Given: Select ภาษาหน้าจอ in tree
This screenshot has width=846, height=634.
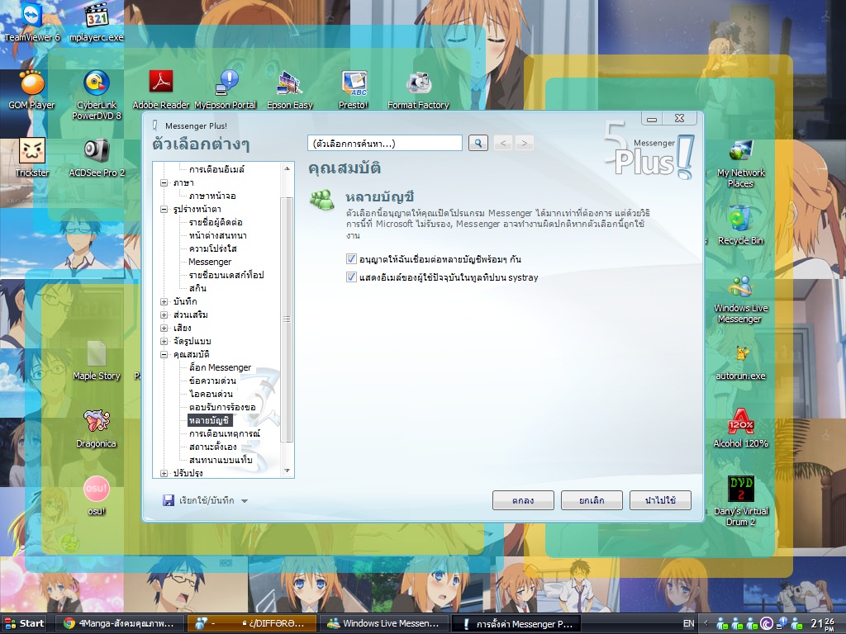Looking at the screenshot, I should tap(212, 196).
